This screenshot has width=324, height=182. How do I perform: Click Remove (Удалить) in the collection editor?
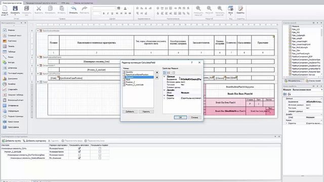click(146, 111)
